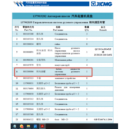This screenshot has height=129, width=129.
Task: Click quantity "6" in row 21
Action: point(87,119)
